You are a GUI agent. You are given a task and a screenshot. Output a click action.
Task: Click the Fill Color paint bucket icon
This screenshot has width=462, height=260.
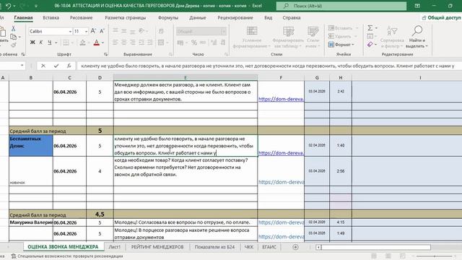point(83,43)
